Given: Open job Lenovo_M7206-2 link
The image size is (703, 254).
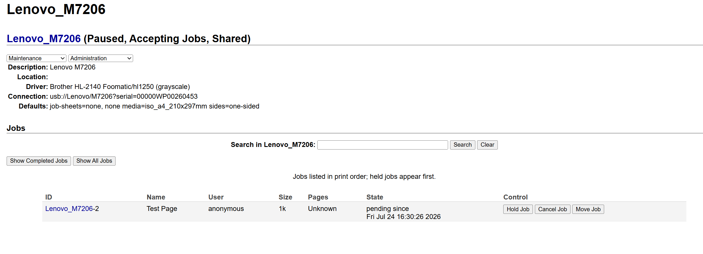Looking at the screenshot, I should pos(69,209).
